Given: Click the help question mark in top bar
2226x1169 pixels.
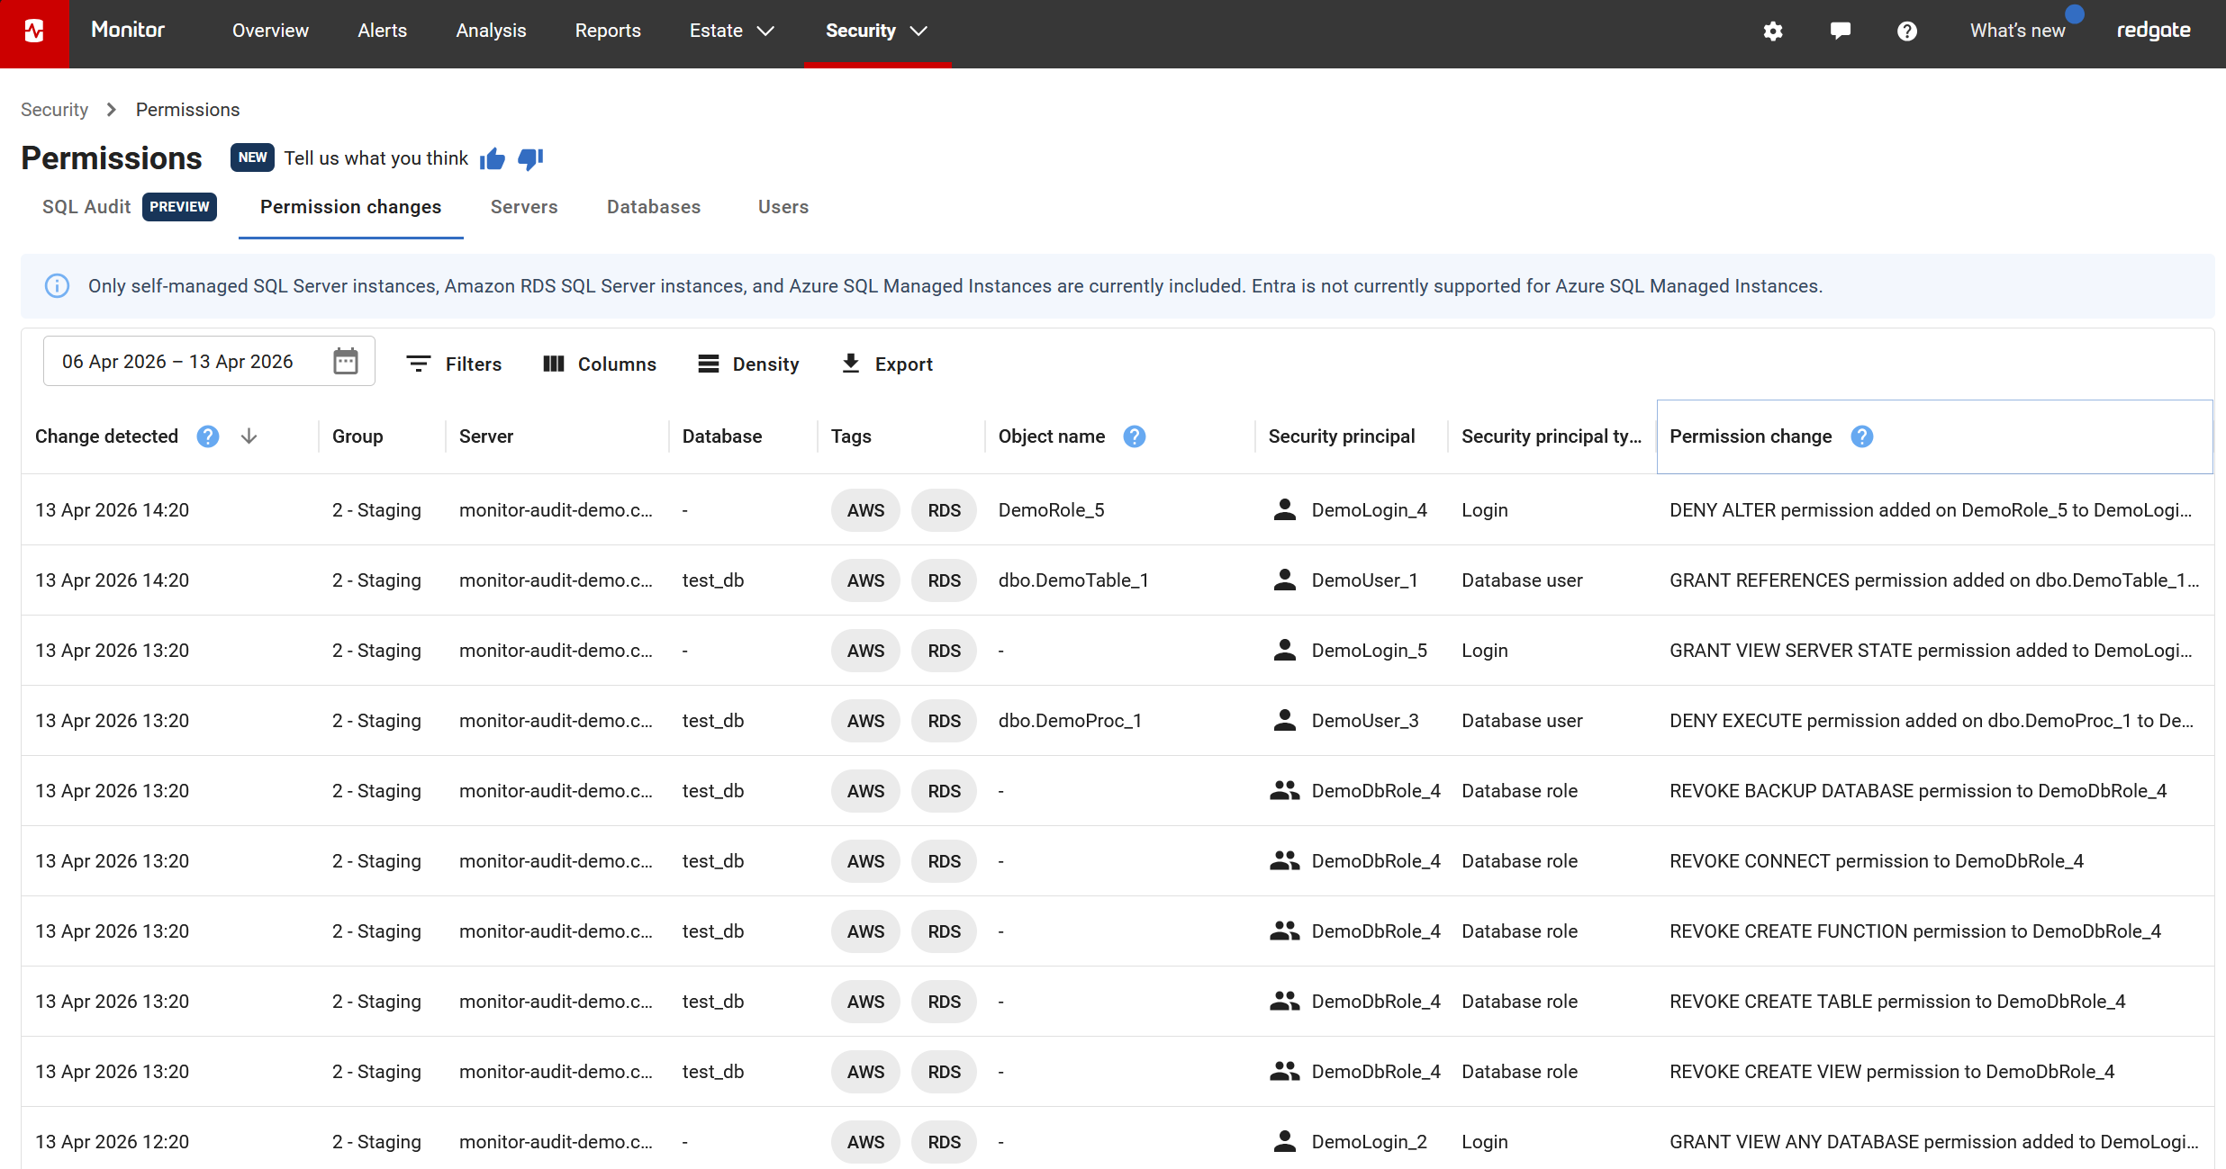Looking at the screenshot, I should 1906,31.
